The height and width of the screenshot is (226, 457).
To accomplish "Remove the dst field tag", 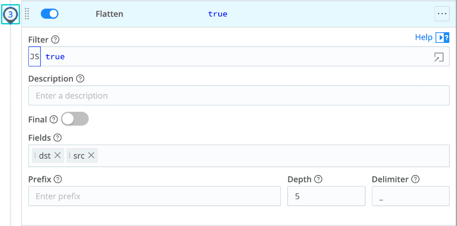I will pos(58,155).
